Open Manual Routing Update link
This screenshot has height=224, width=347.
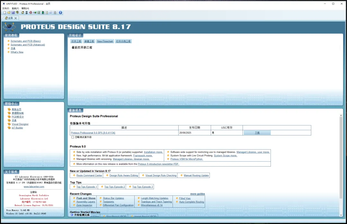point(196,175)
